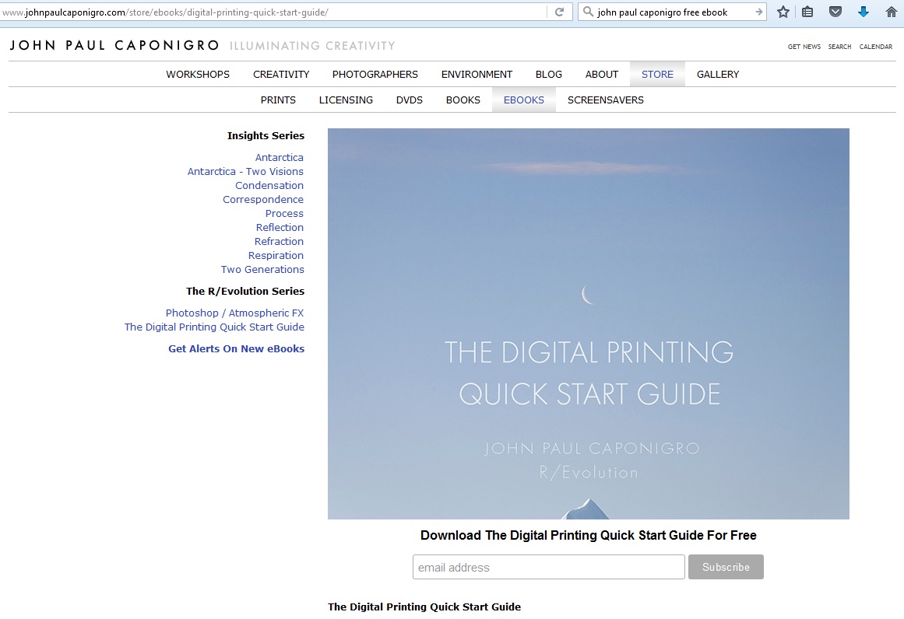
Task: Open the CREATIVITY menu
Action: click(x=281, y=75)
